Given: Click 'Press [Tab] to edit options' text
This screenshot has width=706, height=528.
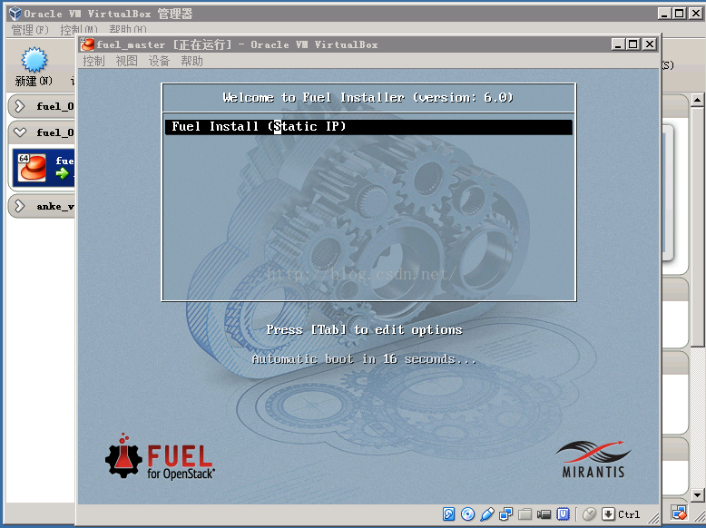Looking at the screenshot, I should pos(364,330).
